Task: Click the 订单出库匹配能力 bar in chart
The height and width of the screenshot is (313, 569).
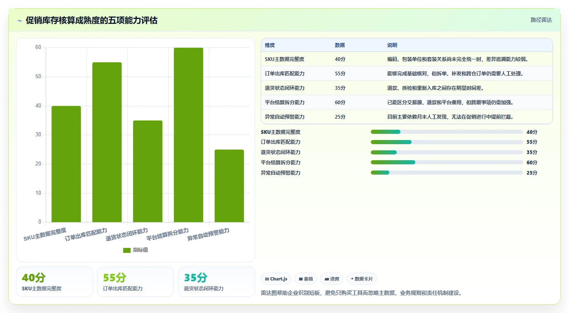Action: click(107, 142)
